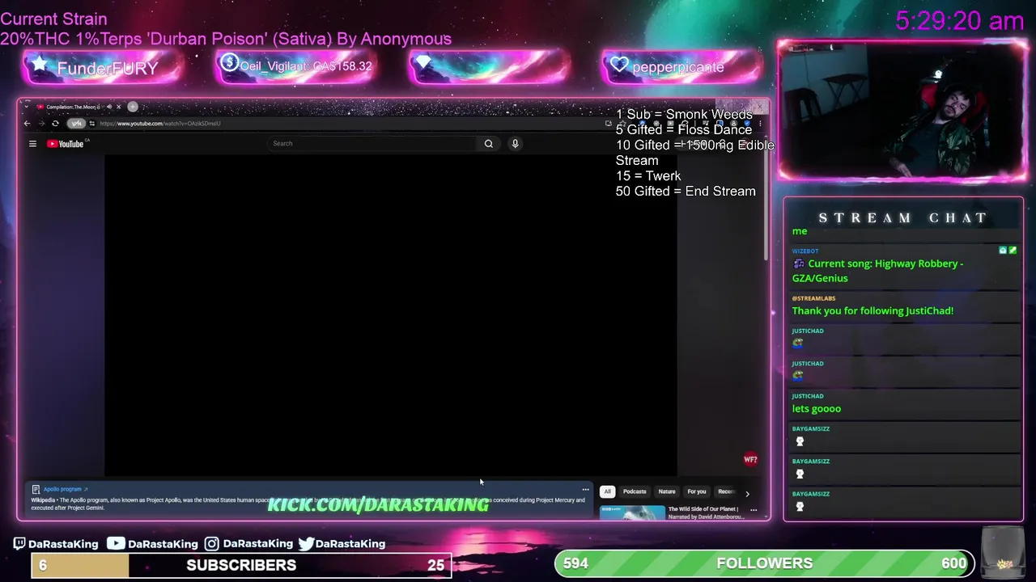Click the FunderFURY star banner
Screen dimensions: 1036x582
click(101, 68)
